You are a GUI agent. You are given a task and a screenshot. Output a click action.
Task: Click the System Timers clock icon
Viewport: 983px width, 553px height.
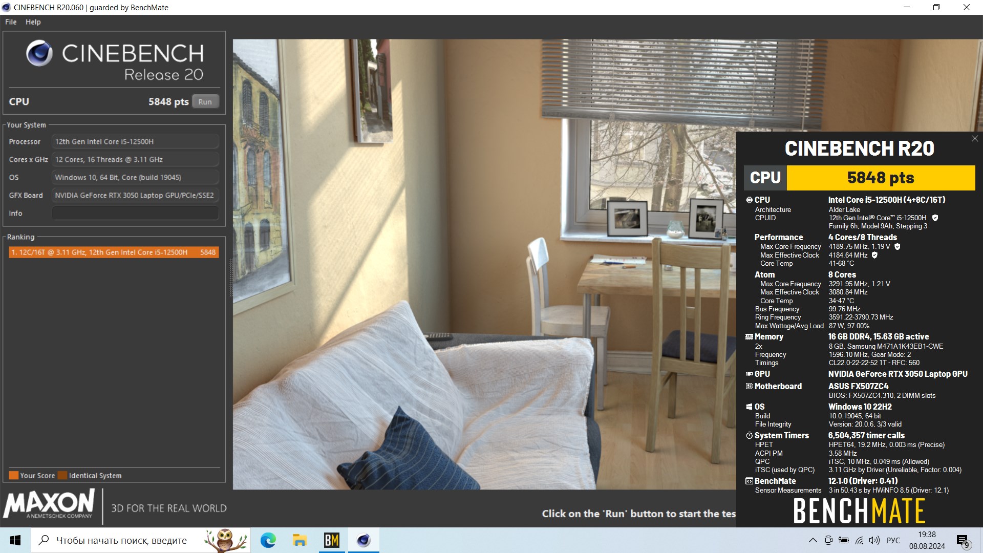(x=749, y=436)
